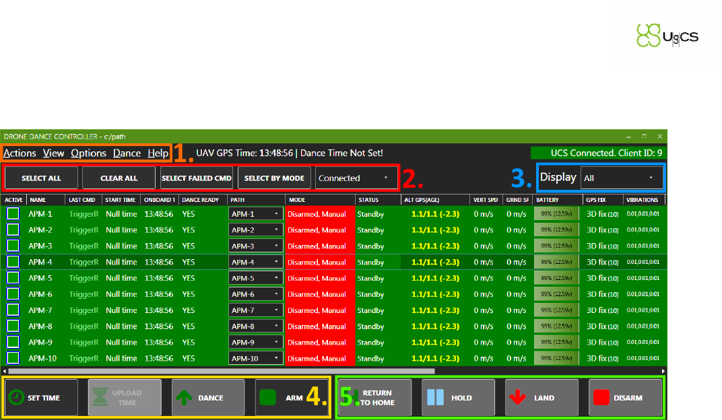The image size is (722, 420).
Task: Click the 3D fix cell for APM-8
Action: (602, 326)
